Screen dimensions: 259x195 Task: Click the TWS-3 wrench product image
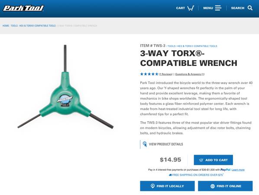pos(65,87)
